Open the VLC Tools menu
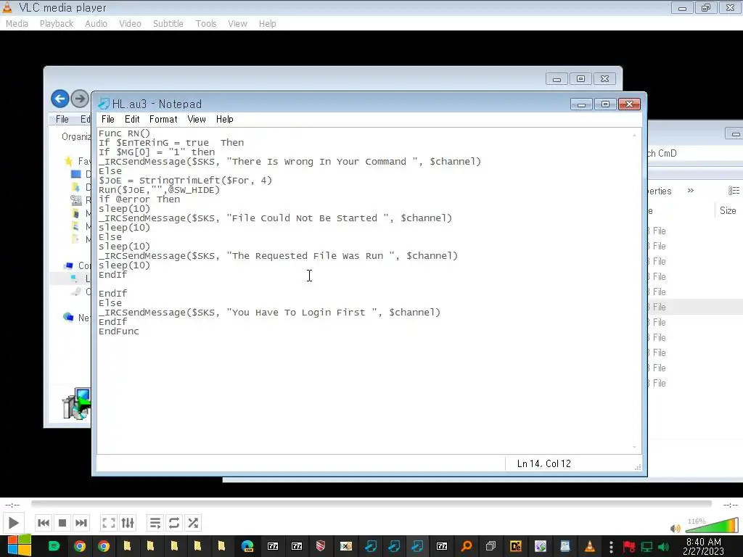Screen dimensions: 743x557 (x=205, y=24)
